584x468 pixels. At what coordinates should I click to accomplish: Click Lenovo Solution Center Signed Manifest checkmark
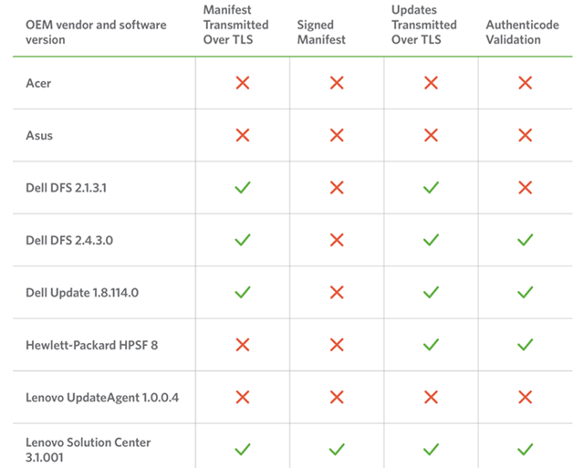337,450
